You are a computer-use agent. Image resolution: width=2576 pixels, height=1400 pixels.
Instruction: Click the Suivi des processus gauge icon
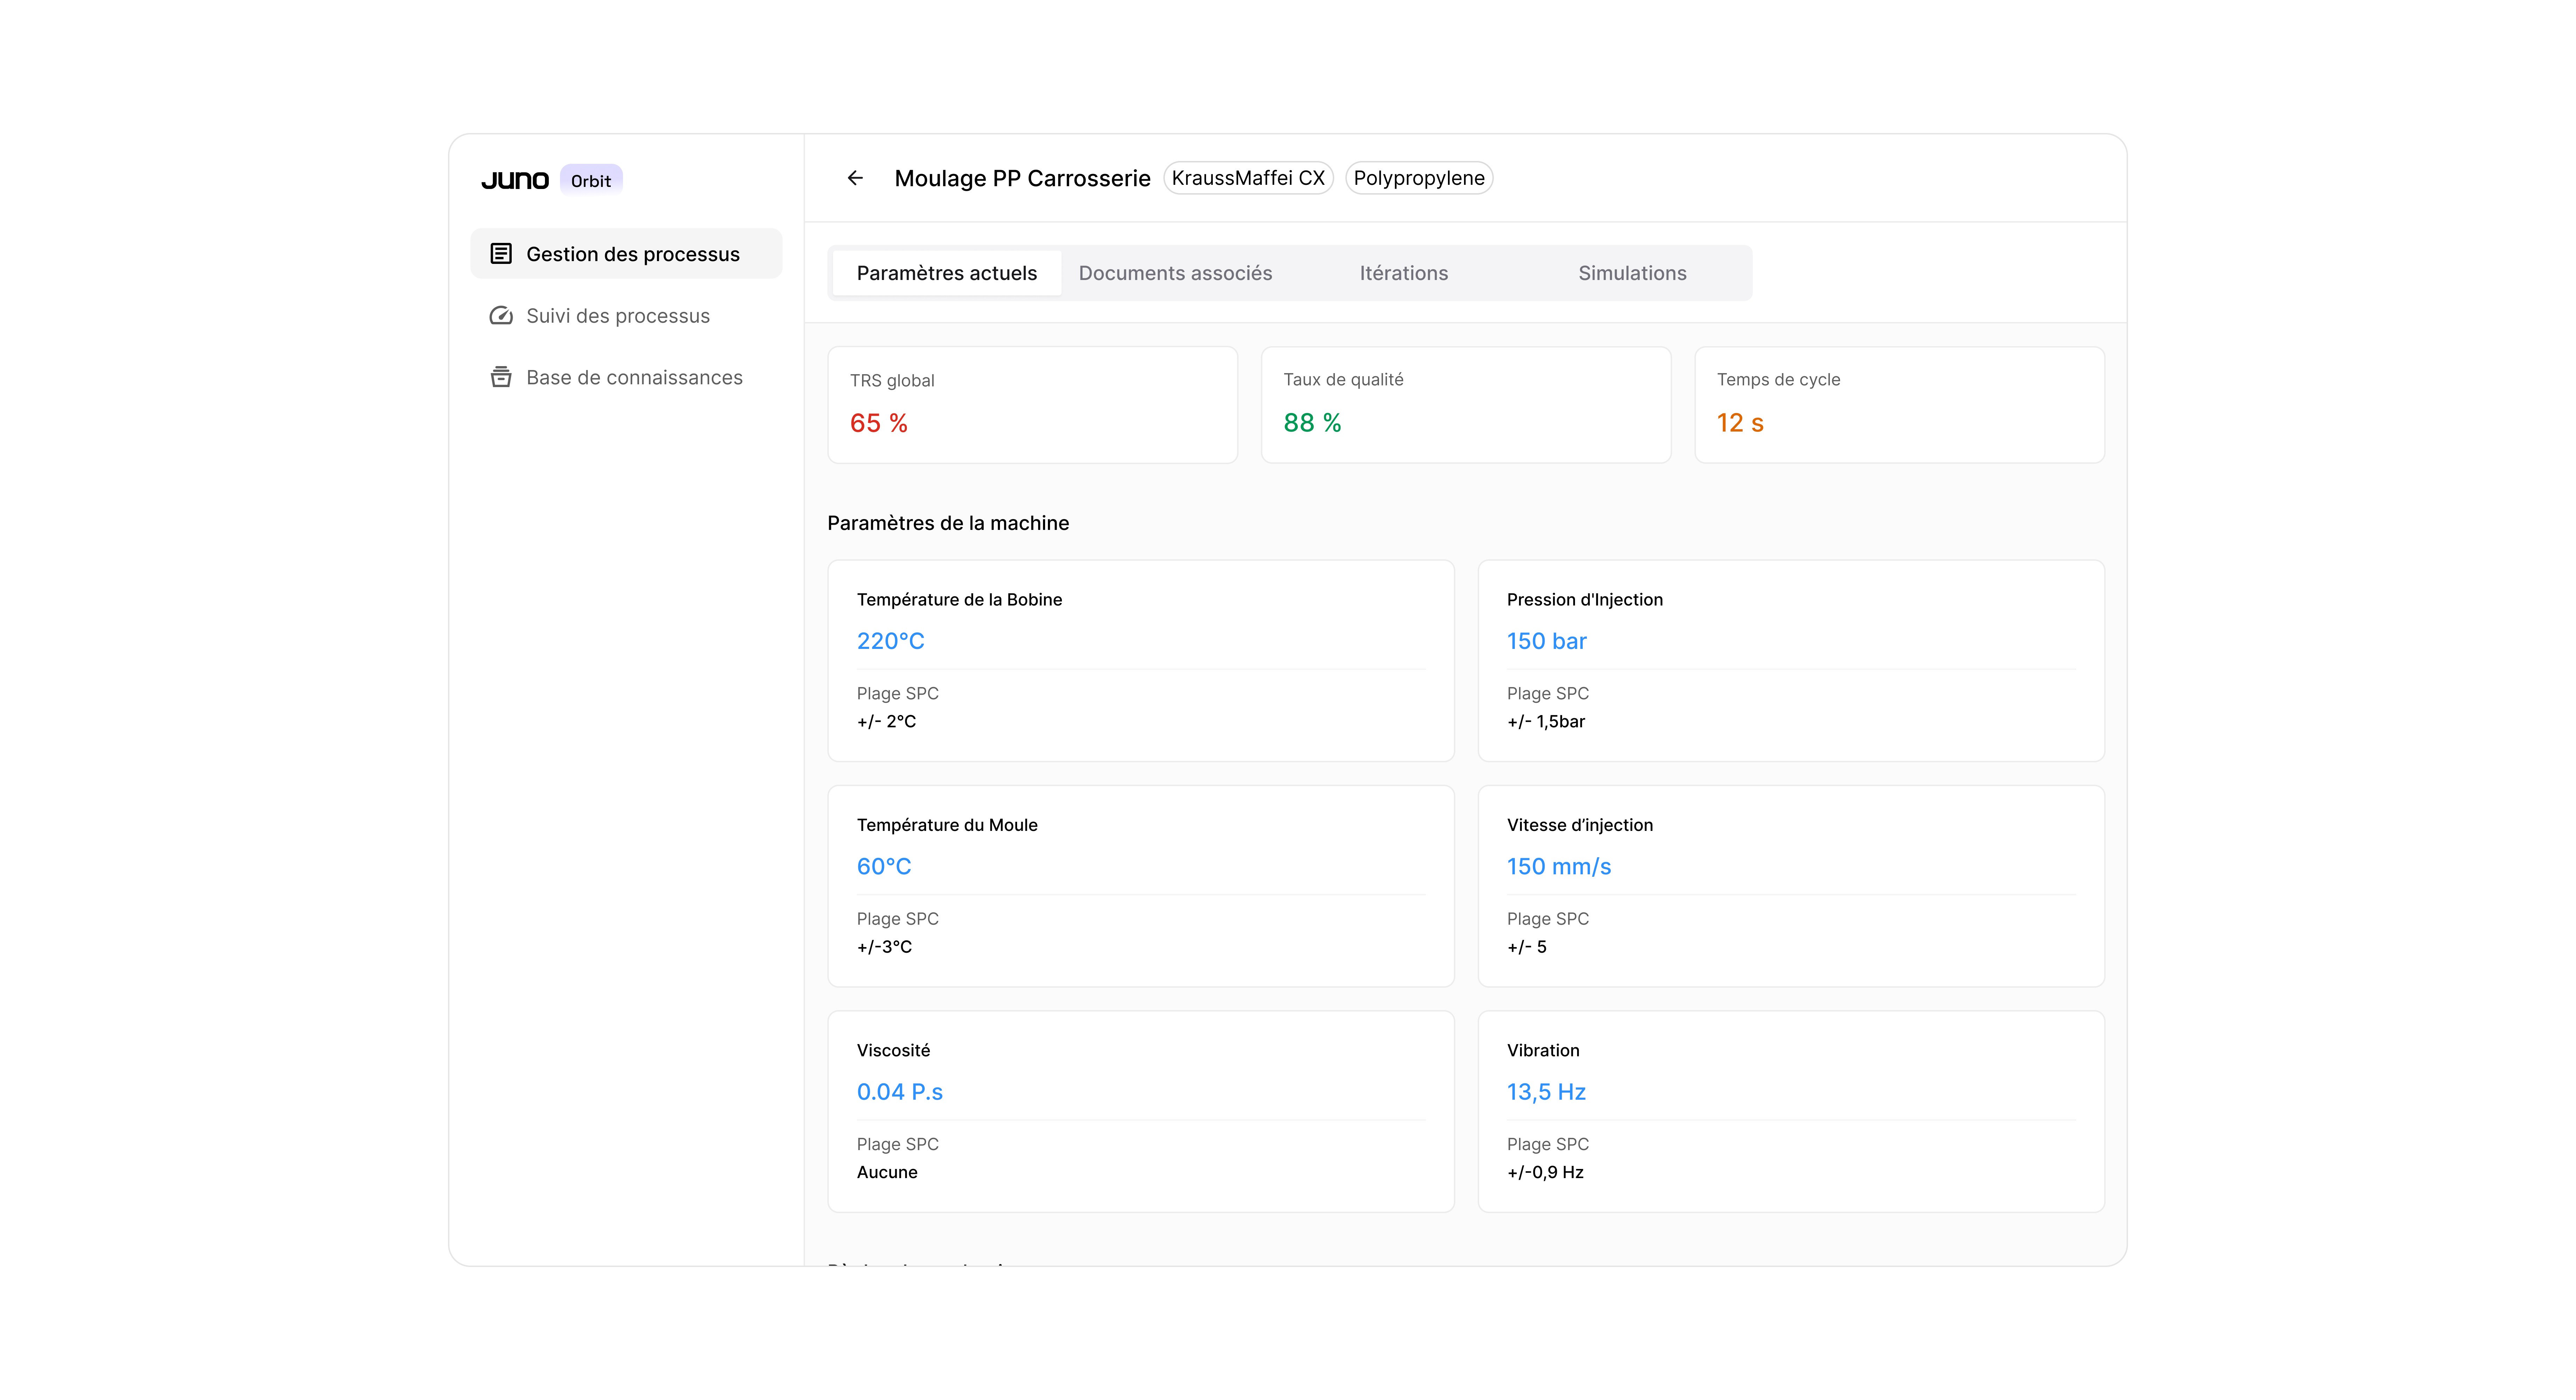click(x=501, y=316)
